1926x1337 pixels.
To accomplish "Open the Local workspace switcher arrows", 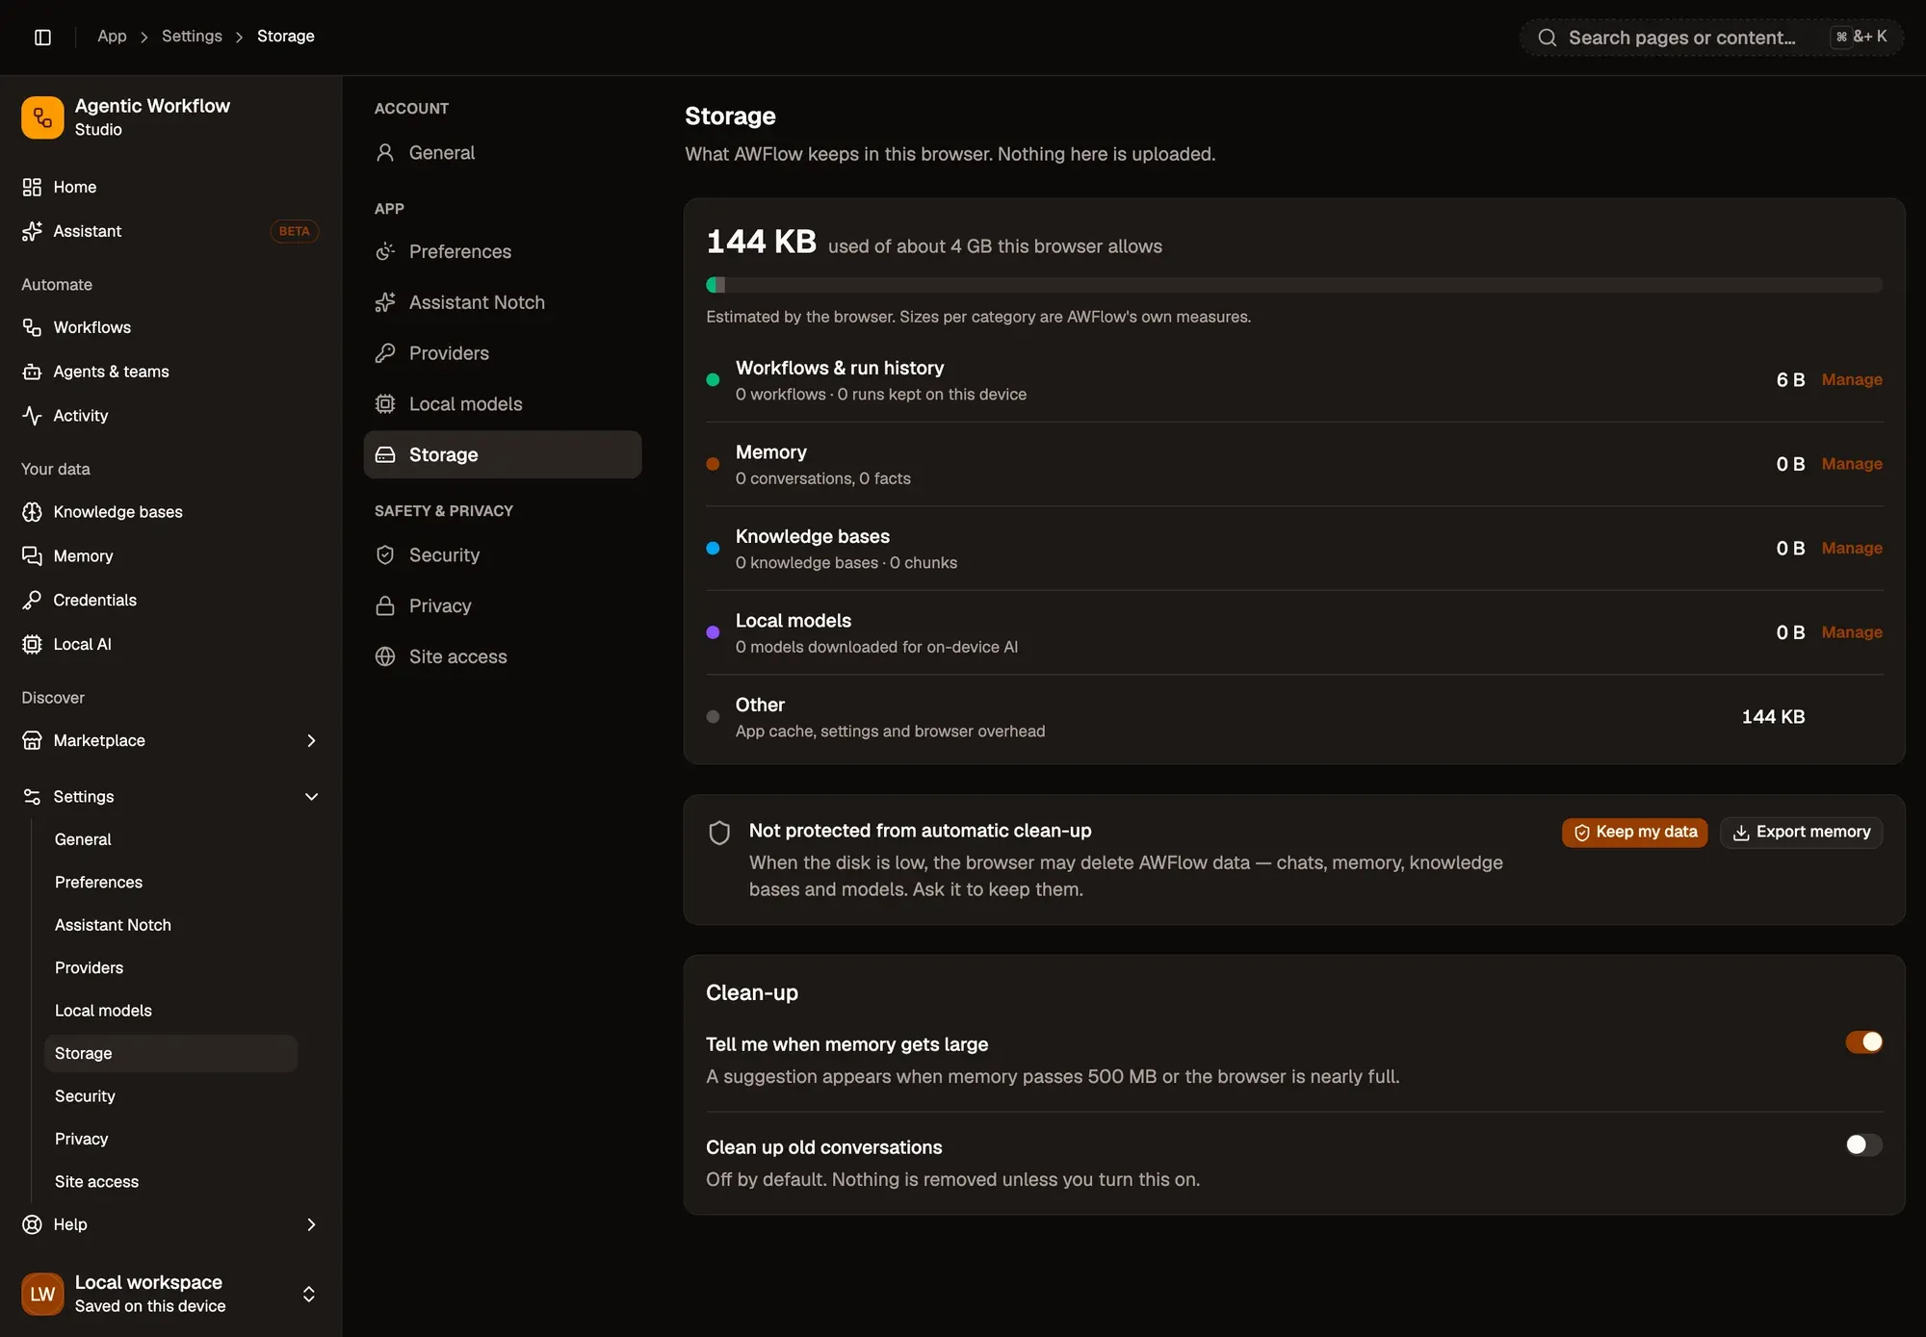I will 309,1294.
